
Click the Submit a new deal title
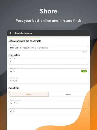[x=24, y=33]
